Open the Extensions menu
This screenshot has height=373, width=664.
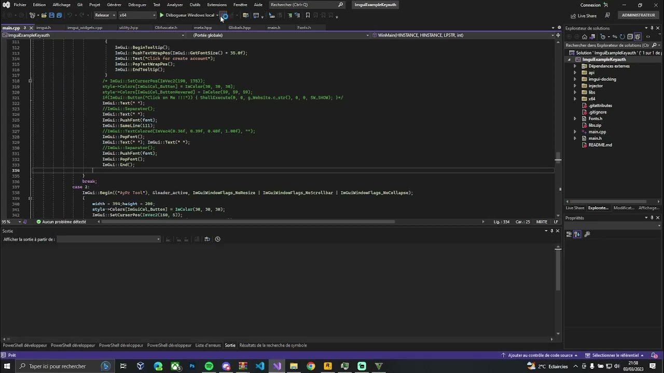coord(217,5)
